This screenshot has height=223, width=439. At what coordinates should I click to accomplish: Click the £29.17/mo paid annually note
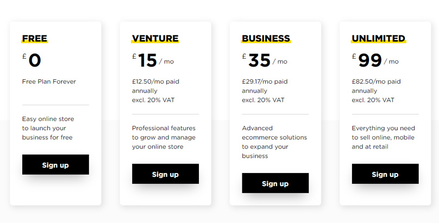265,91
